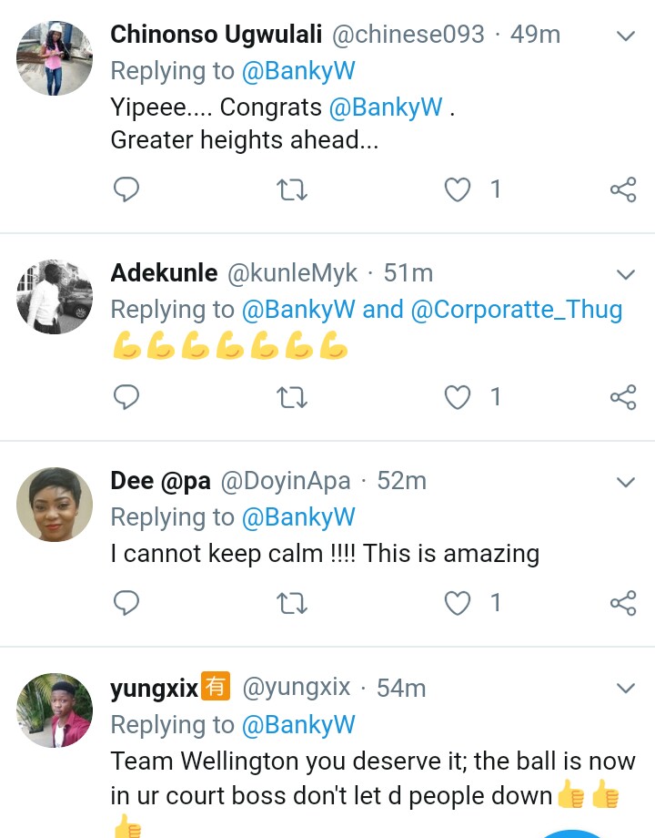Screen dimensions: 655x838
Task: Share Dee @pa's tweet
Action: point(623,603)
